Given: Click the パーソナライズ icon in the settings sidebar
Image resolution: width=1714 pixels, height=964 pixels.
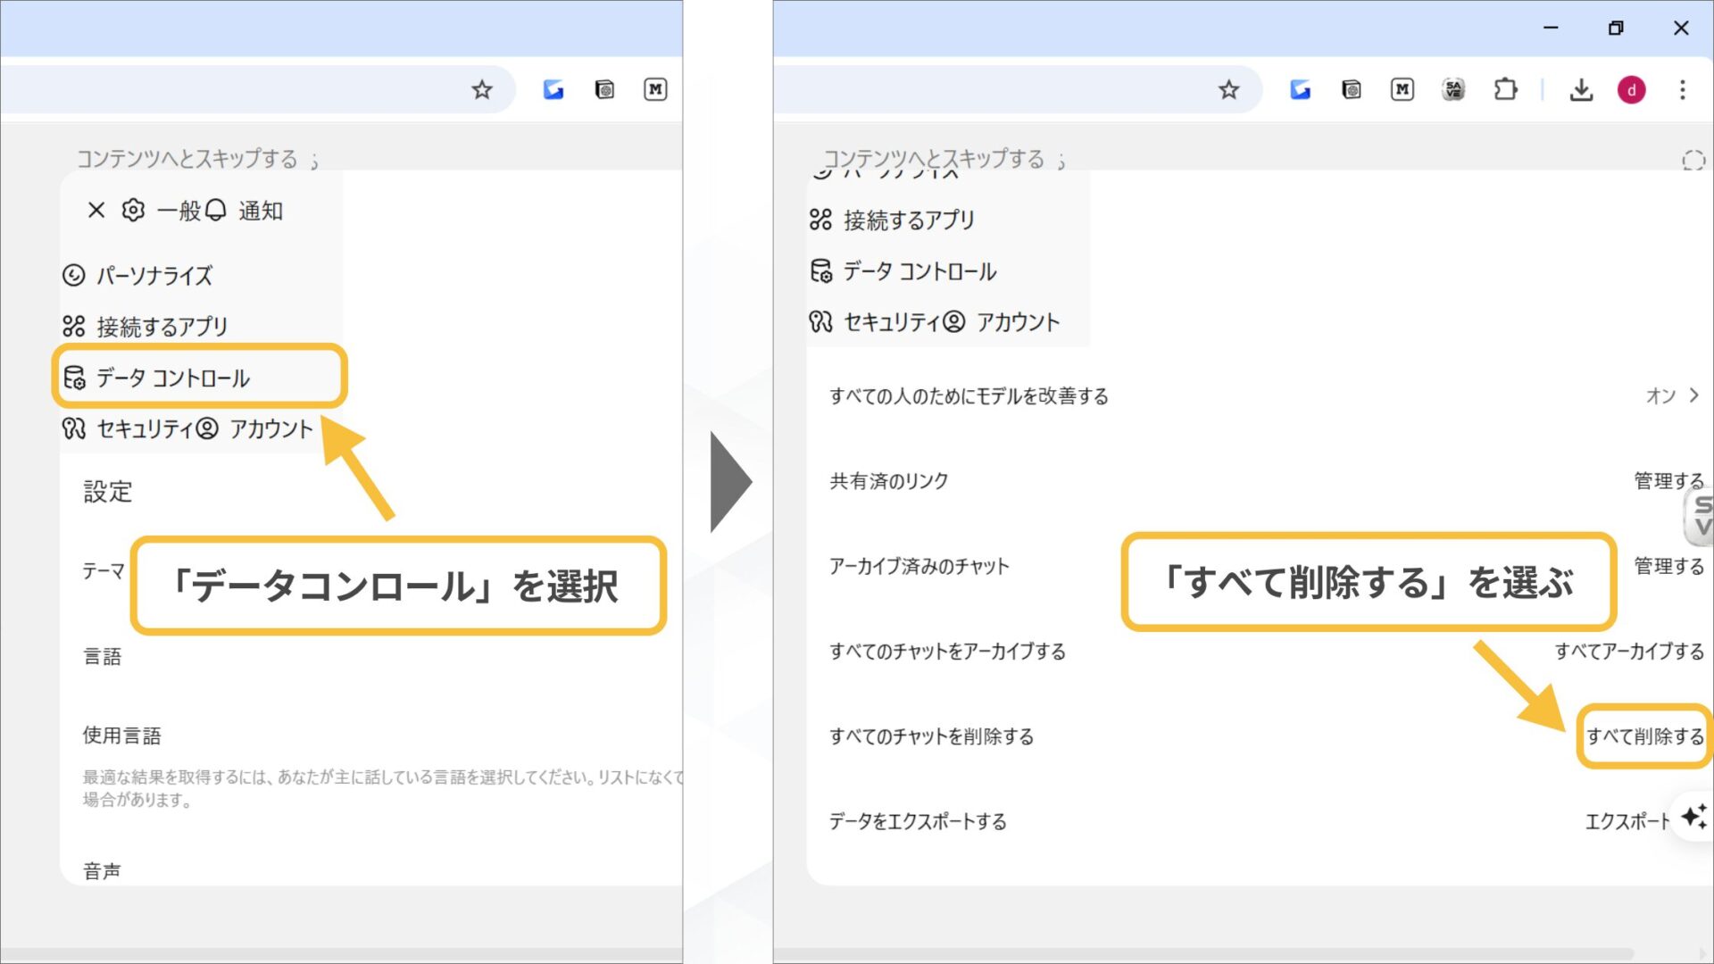Looking at the screenshot, I should tap(73, 276).
